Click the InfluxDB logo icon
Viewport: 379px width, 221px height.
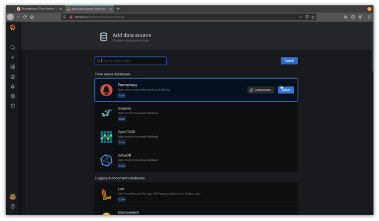click(106, 160)
